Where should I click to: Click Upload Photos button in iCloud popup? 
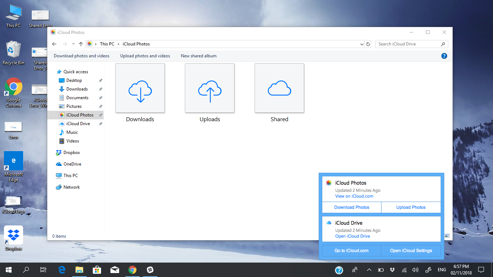pyautogui.click(x=411, y=207)
